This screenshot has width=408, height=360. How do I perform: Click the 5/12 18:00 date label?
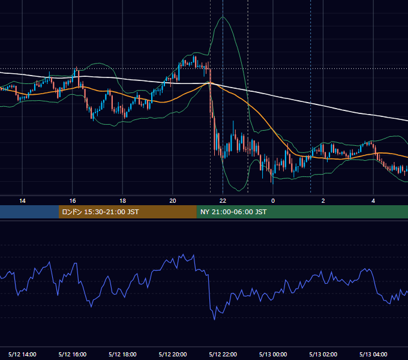click(122, 354)
